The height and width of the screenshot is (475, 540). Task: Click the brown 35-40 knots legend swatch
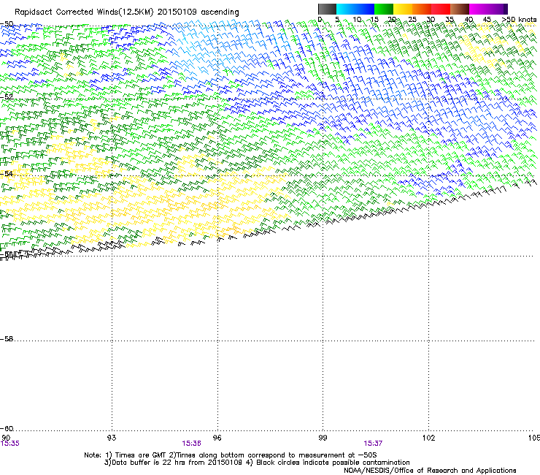point(460,9)
